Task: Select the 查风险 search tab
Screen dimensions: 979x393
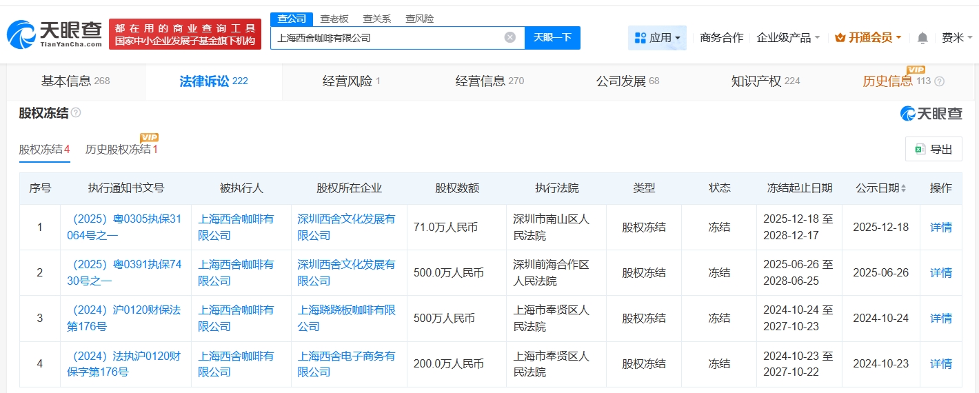Action: 419,19
